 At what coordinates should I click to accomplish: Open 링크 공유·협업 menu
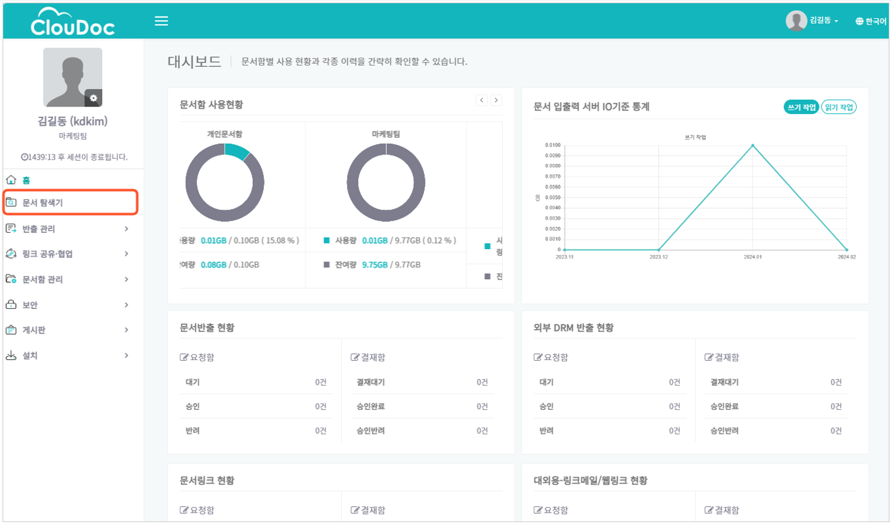(x=47, y=253)
